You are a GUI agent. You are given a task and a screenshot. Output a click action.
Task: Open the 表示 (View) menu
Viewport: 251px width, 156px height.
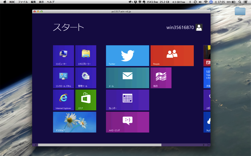coord(41,2)
